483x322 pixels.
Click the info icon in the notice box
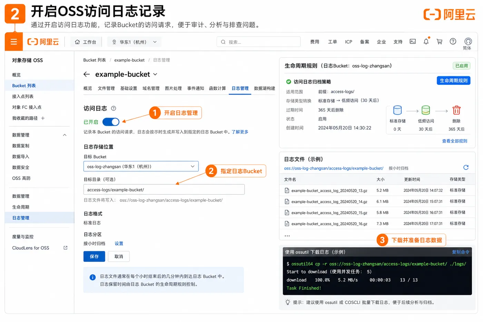pyautogui.click(x=92, y=277)
